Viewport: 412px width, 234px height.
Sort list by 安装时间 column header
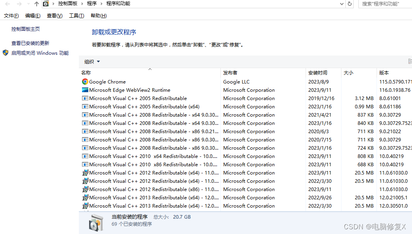tap(323, 73)
